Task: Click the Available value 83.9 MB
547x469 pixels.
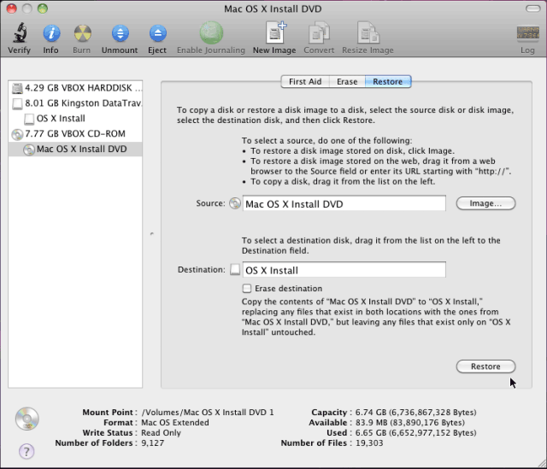Action: click(410, 423)
